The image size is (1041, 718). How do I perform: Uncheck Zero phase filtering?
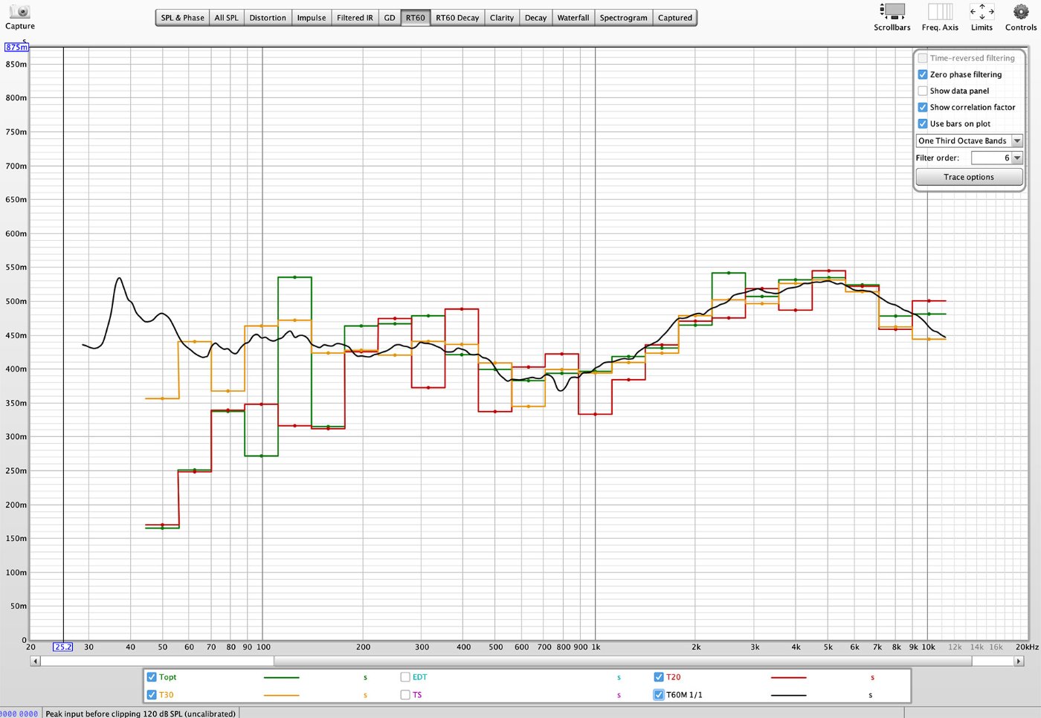(923, 74)
